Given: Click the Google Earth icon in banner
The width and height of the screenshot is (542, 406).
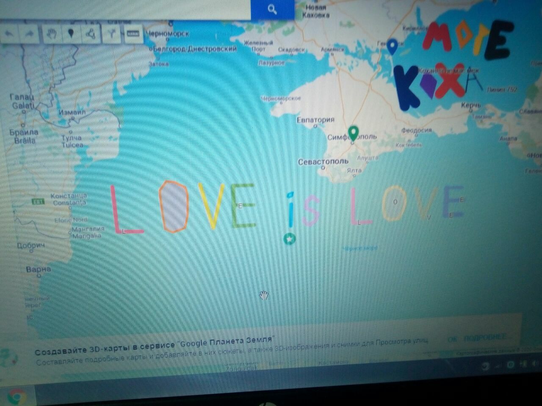Looking at the screenshot, I should click(x=9, y=358).
